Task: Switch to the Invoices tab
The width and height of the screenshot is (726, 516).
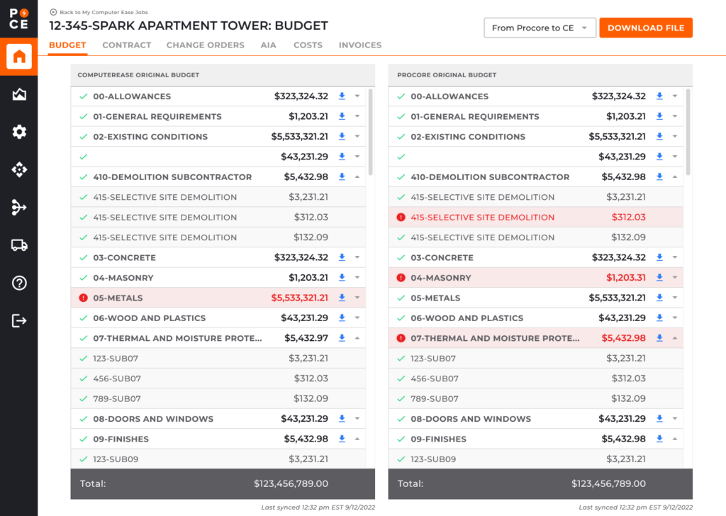Action: [360, 45]
